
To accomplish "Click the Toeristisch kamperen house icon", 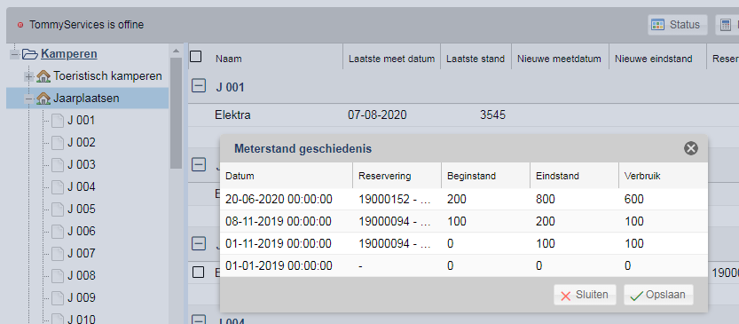I will click(43, 76).
